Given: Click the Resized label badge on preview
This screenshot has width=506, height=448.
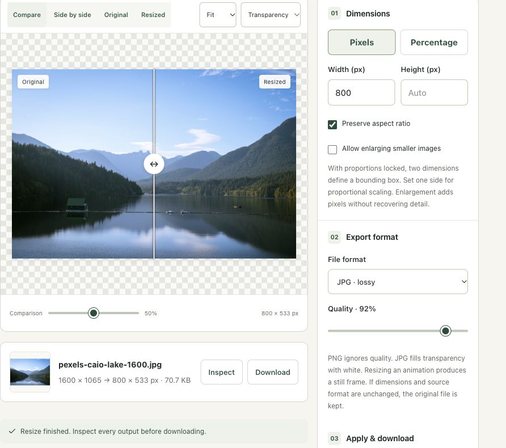Looking at the screenshot, I should pyautogui.click(x=275, y=82).
